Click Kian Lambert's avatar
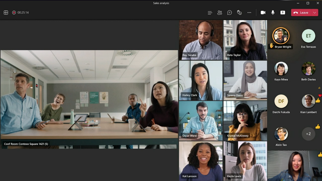The image size is (322, 181). 308,101
